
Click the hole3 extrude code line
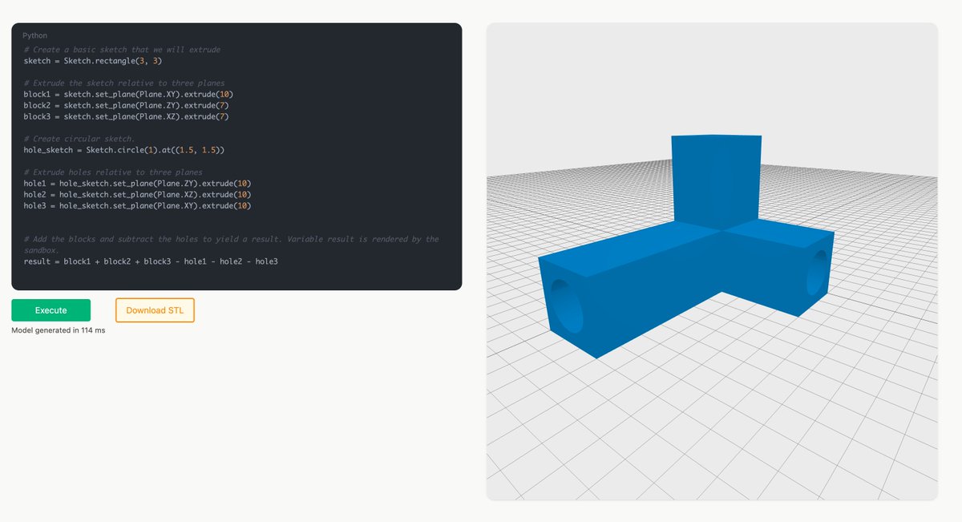tap(138, 206)
